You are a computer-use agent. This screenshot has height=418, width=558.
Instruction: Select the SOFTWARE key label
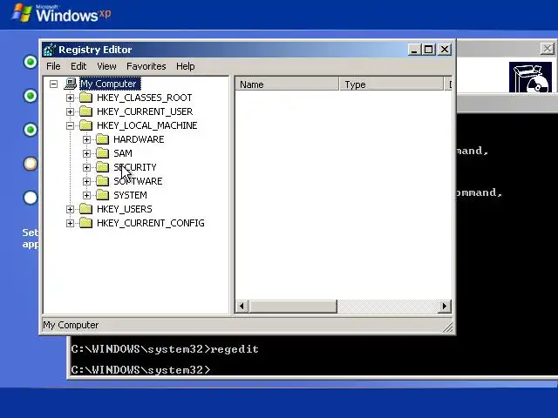click(138, 181)
